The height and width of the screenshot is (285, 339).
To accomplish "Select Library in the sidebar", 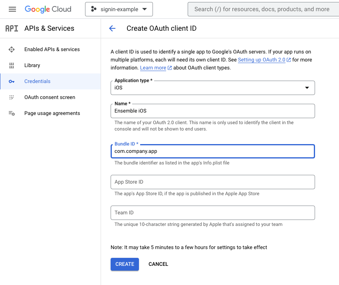I will [32, 65].
